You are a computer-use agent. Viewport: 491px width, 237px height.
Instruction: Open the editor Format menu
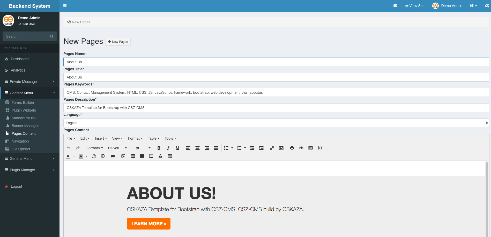click(x=135, y=138)
